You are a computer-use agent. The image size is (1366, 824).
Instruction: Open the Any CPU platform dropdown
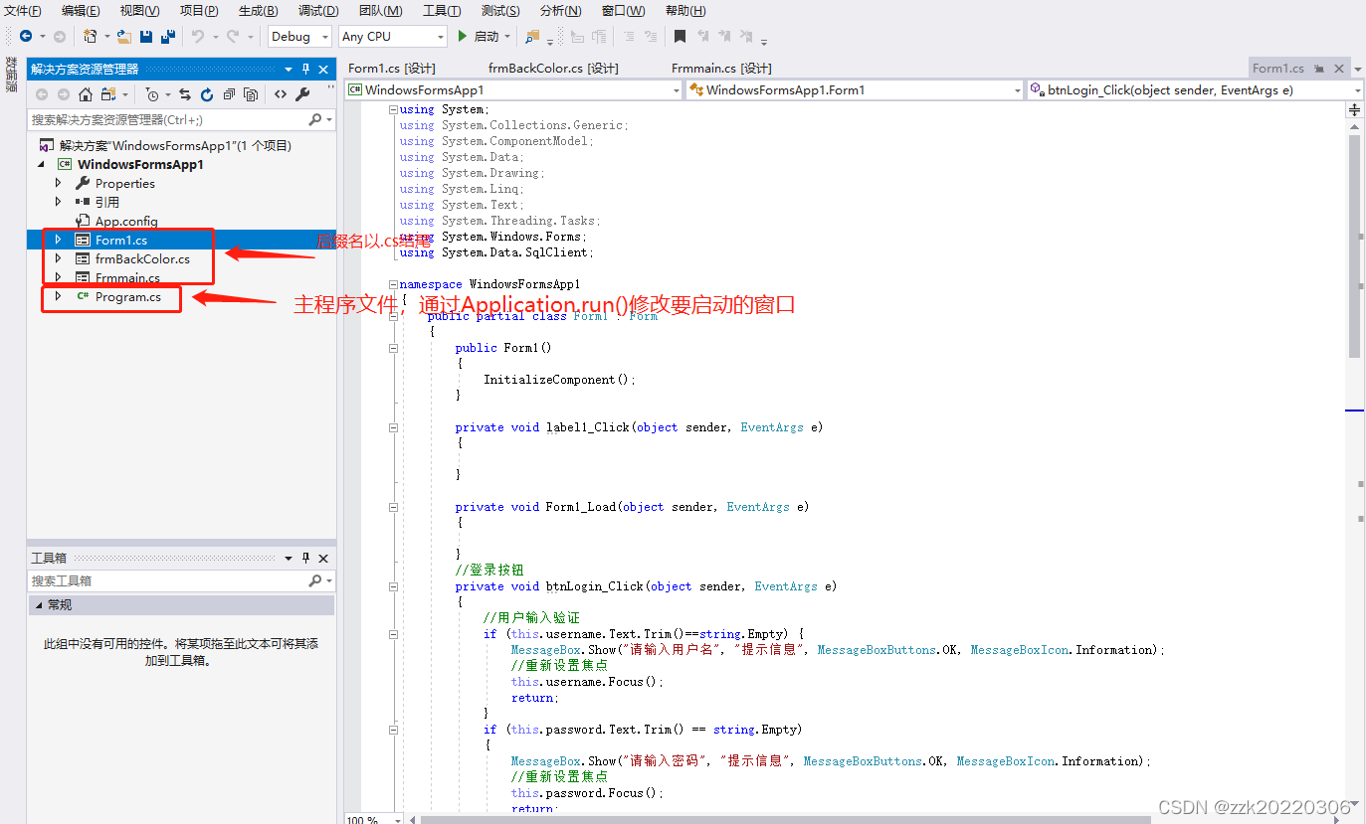[392, 36]
